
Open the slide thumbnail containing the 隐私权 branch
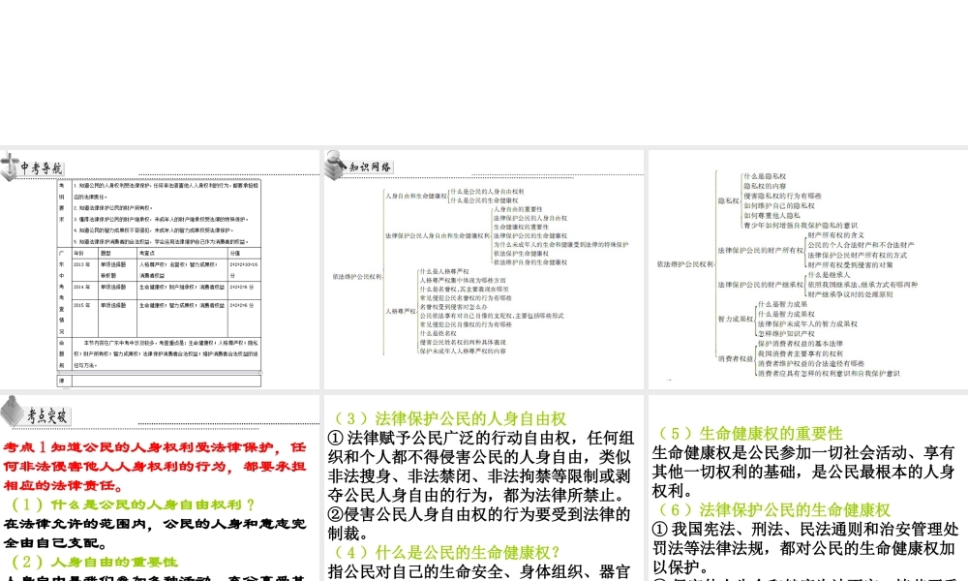pyautogui.click(x=808, y=269)
